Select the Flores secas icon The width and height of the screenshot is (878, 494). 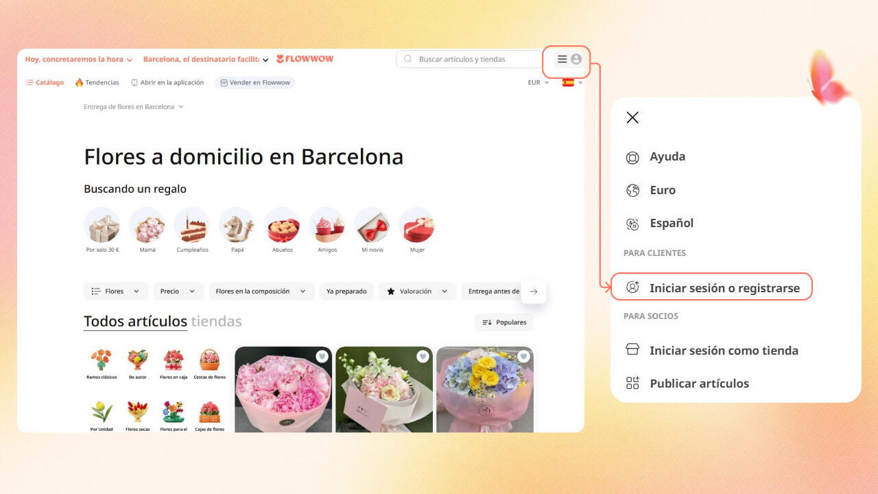(x=137, y=412)
